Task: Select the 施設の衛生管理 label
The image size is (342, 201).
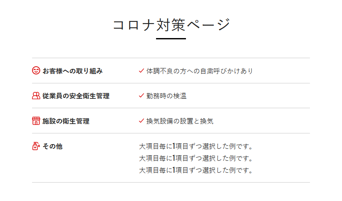Action: (66, 121)
